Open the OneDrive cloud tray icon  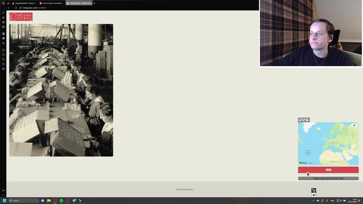pyautogui.click(x=318, y=201)
